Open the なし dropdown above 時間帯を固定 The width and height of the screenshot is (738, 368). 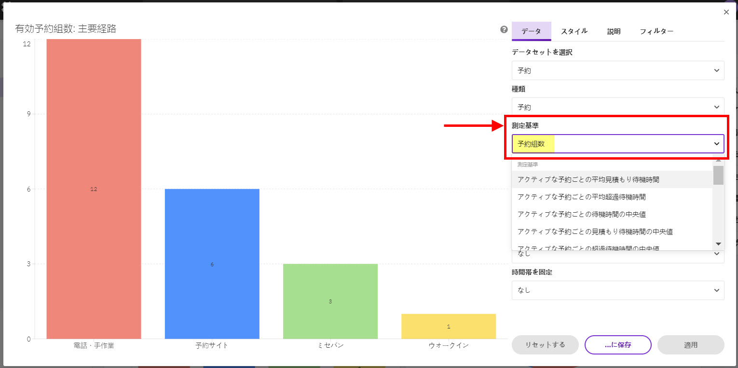[x=618, y=256]
